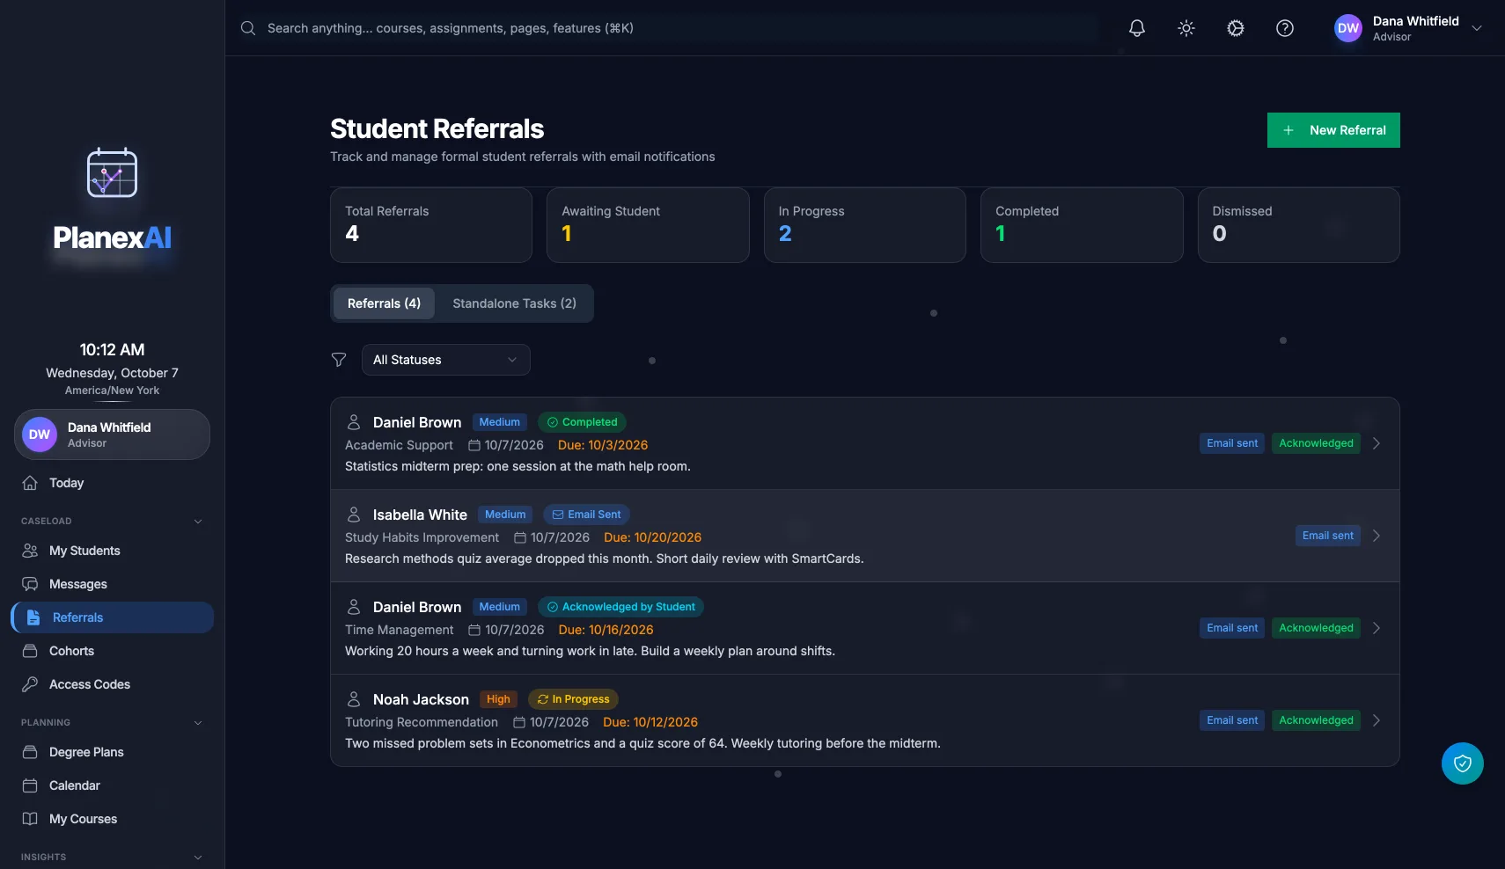Click the Cohorts sidebar icon
The height and width of the screenshot is (869, 1505).
pos(30,651)
